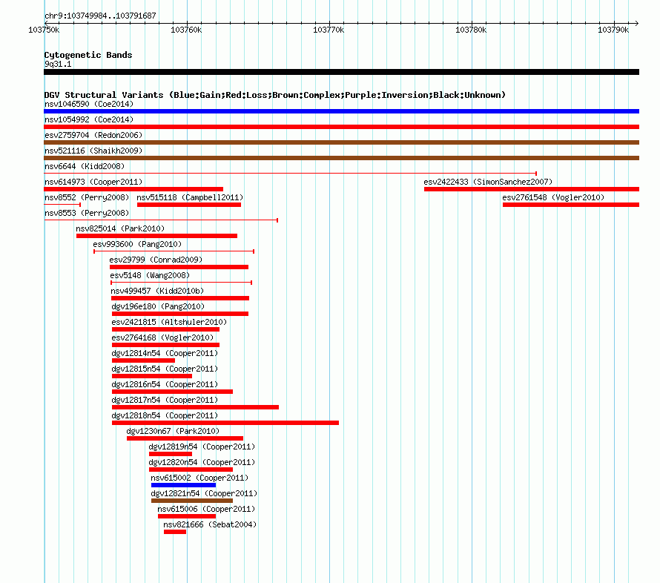Screen dimensions: 660x583
Task: Click the DGV Structural Variants track title
Action: click(274, 95)
